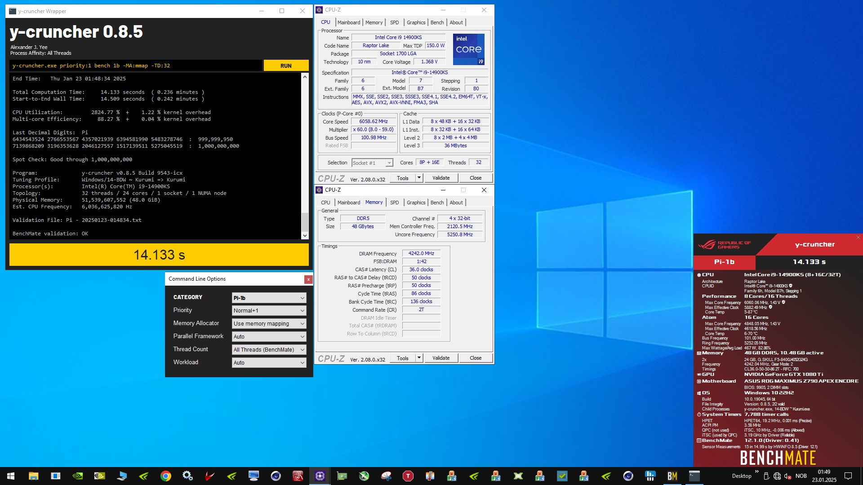This screenshot has height=485, width=863.
Task: Open Bench tab in CPU-Z memory window
Action: [437, 203]
